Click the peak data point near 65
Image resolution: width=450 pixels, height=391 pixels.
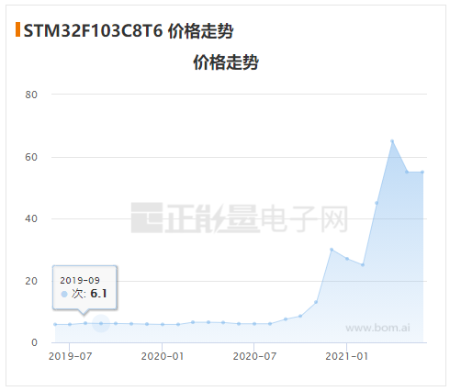(392, 141)
